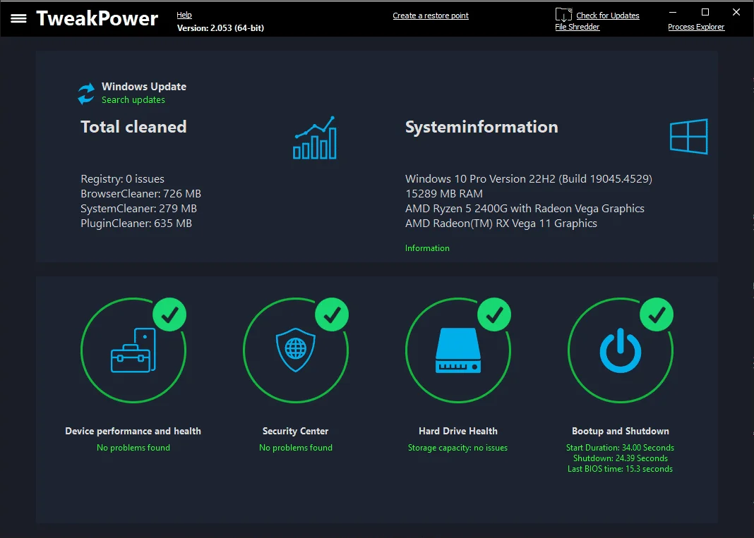Click Create a restore point link
Viewport: 754px width, 538px height.
(x=431, y=16)
